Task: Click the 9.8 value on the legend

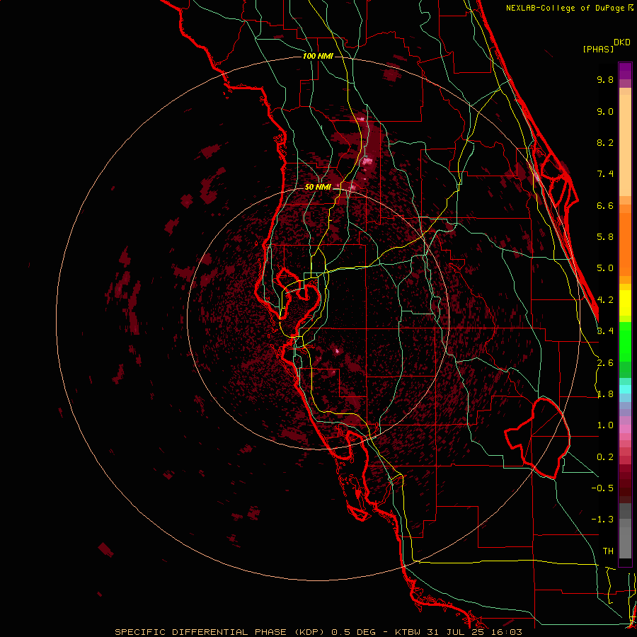Action: point(605,79)
